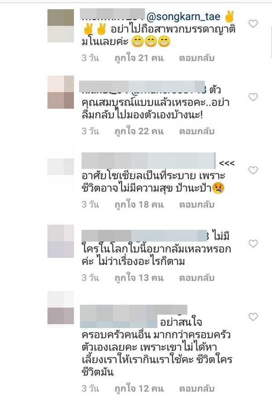Image resolution: width=272 pixels, height=408 pixels.
Task: Open avatar of second commenter
Action: (61, 92)
